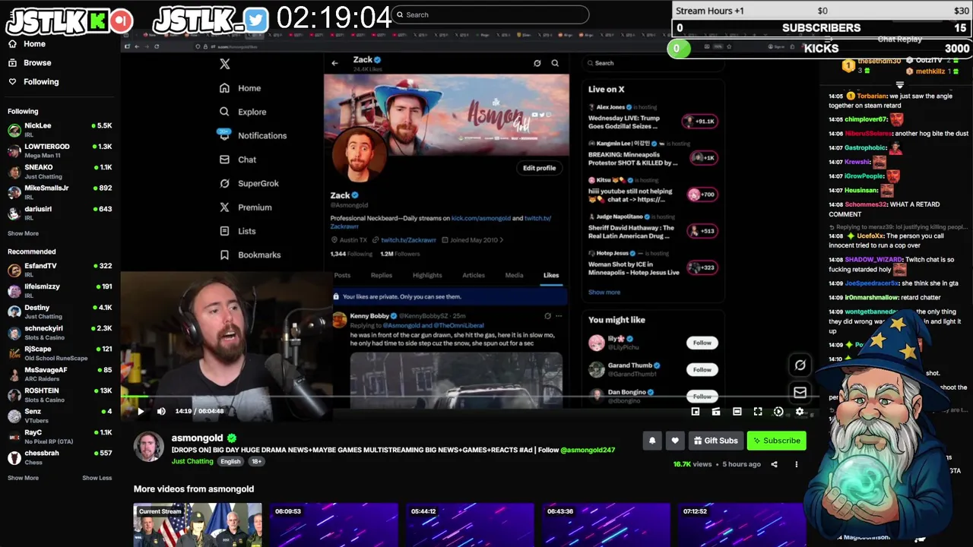Switch video player to theater mode
This screenshot has height=547, width=973.
tap(737, 412)
